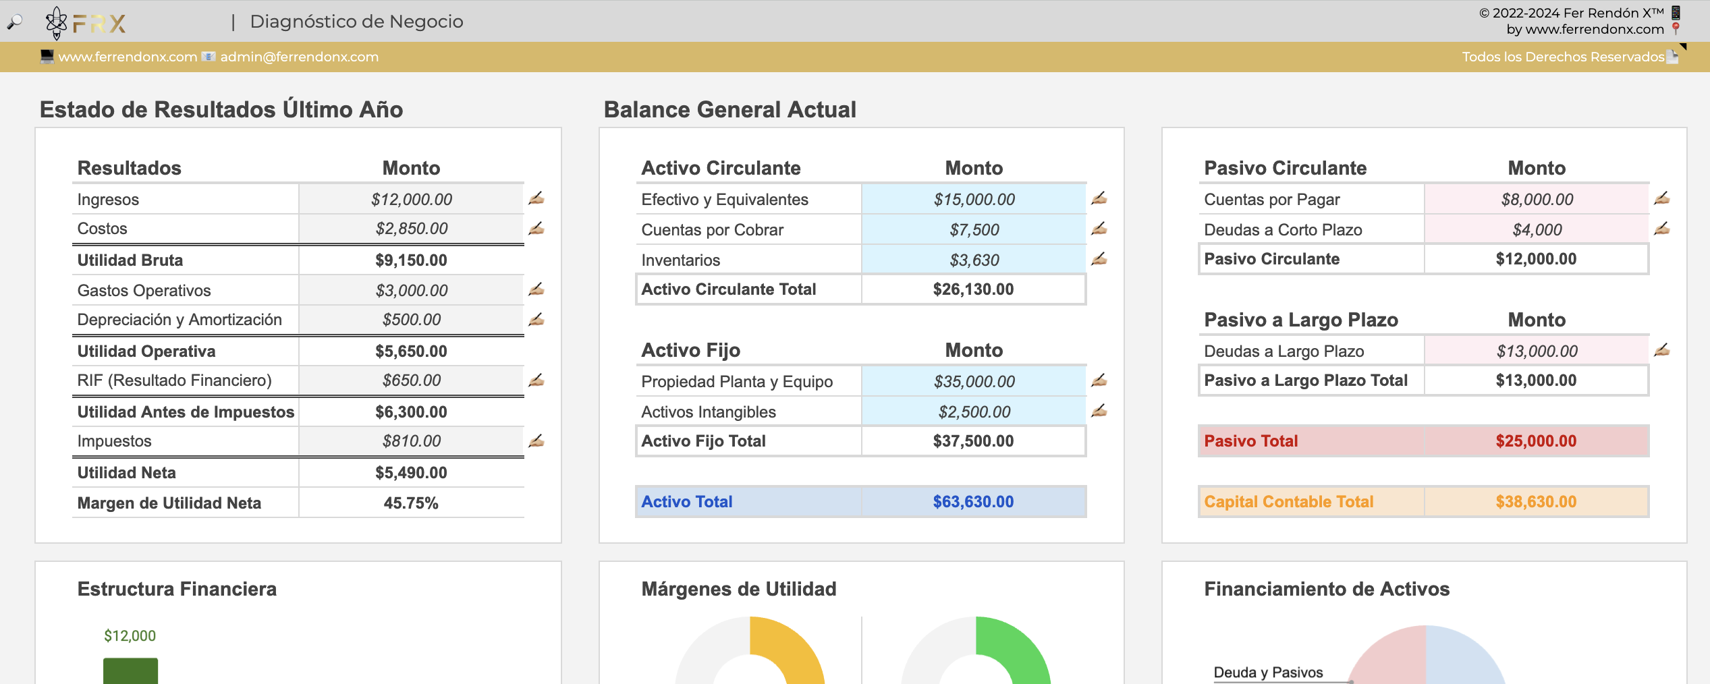Select the Ingresos amount cell $12,000.00
Viewport: 1710px width, 684px height.
coord(411,200)
